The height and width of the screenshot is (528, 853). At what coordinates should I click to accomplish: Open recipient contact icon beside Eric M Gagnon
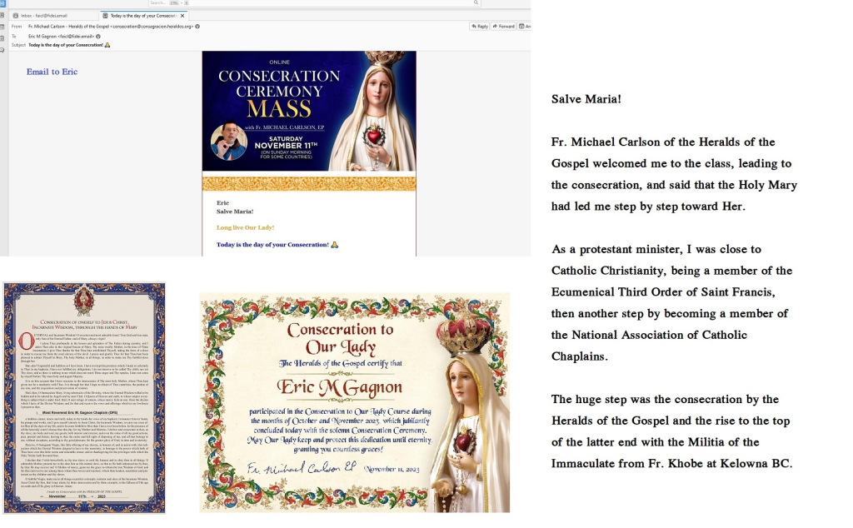click(98, 37)
